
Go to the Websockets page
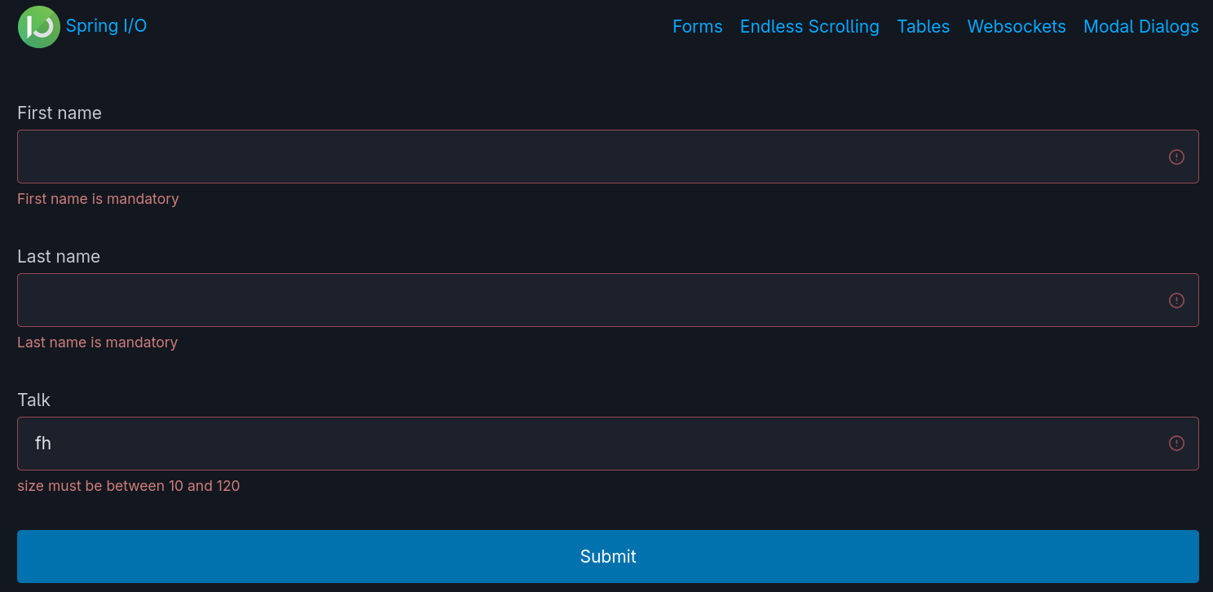tap(1016, 26)
